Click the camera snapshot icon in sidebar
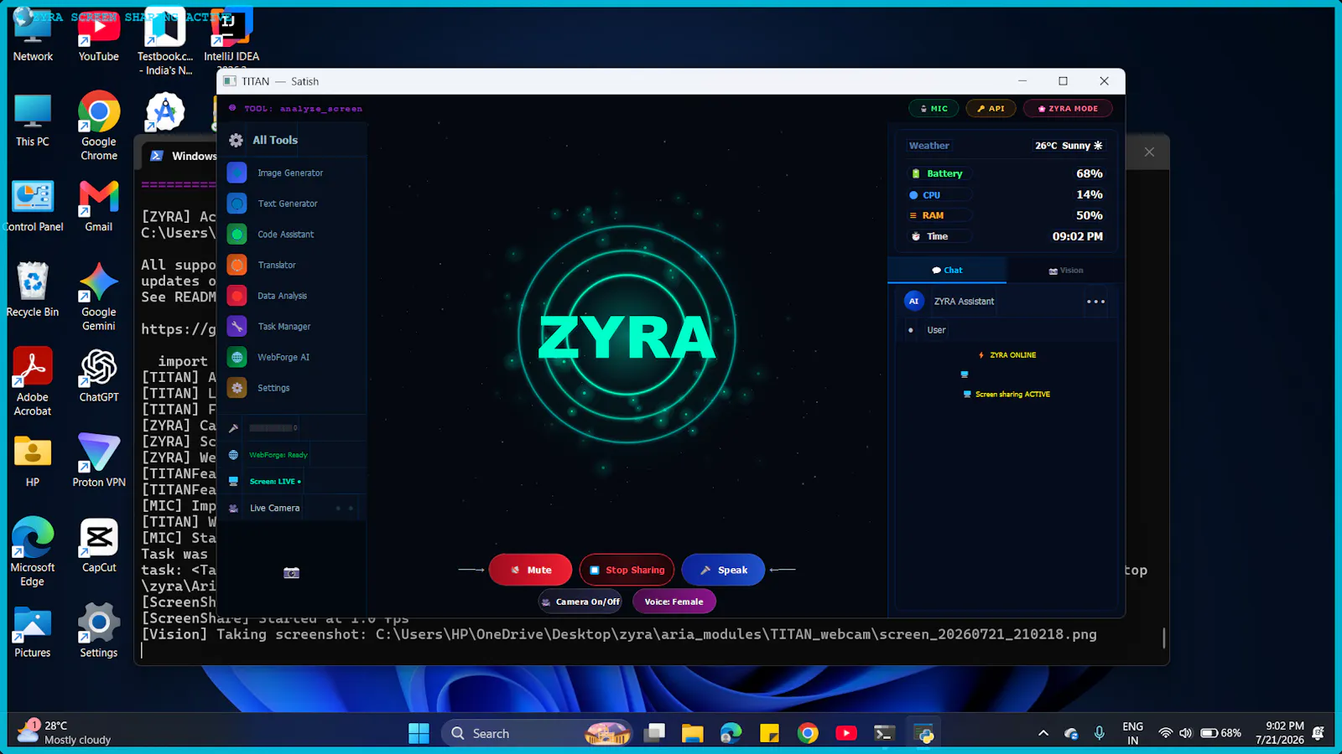The width and height of the screenshot is (1342, 754). click(291, 573)
